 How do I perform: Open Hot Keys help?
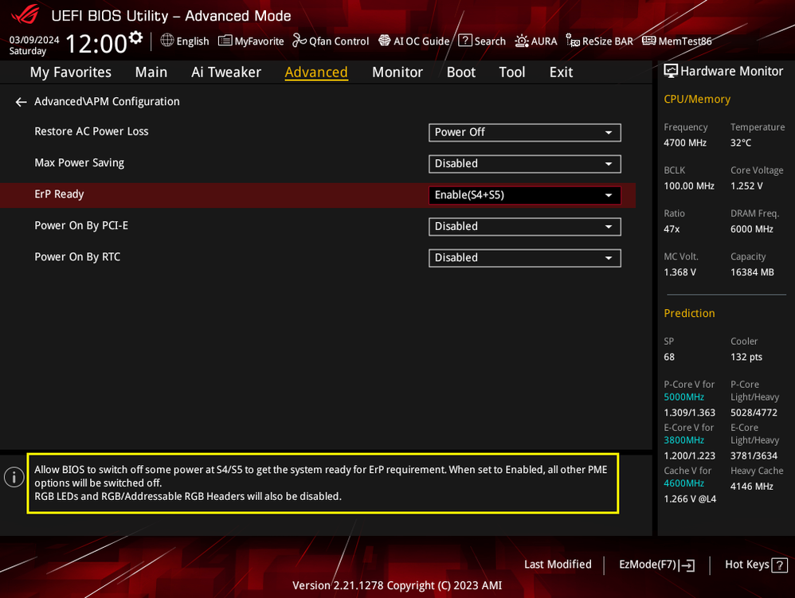(x=755, y=565)
